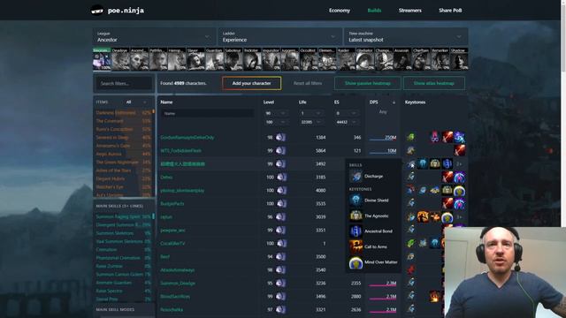The height and width of the screenshot is (318, 566).
Task: Click the Add your character button
Action: pyautogui.click(x=251, y=83)
